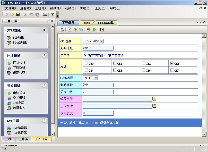
Task: Enable the CE0 chip select checkbox
Action: pos(86,63)
